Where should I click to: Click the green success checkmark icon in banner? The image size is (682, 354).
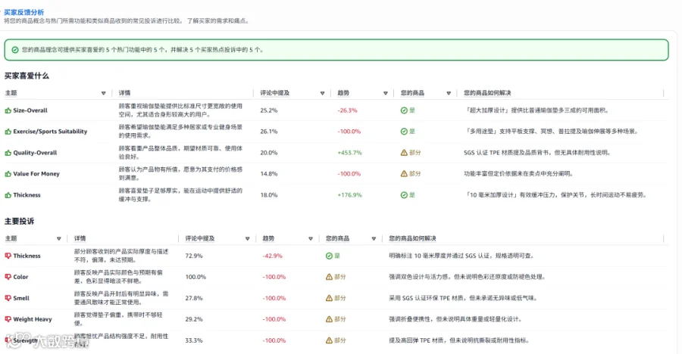point(15,50)
